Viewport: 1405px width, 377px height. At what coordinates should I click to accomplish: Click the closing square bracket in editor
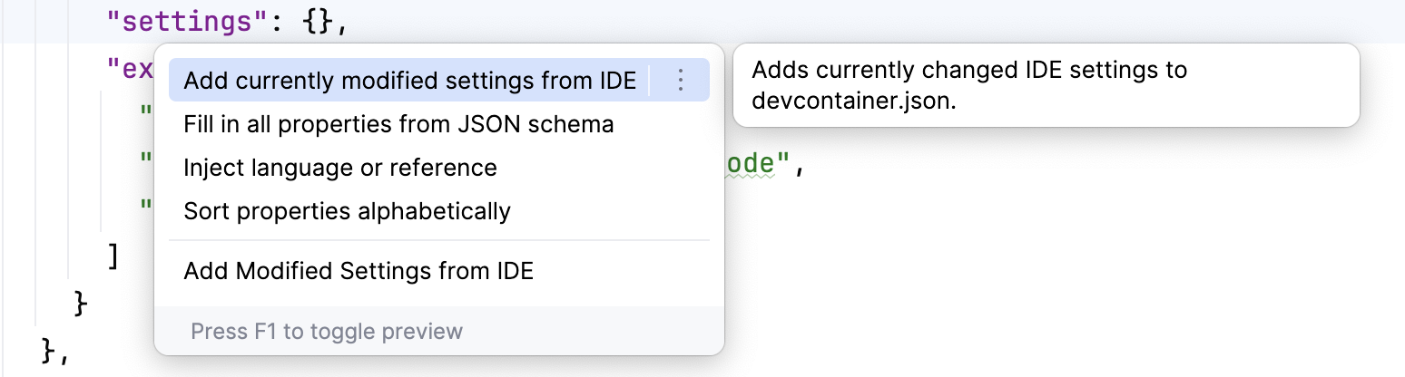pos(113,257)
